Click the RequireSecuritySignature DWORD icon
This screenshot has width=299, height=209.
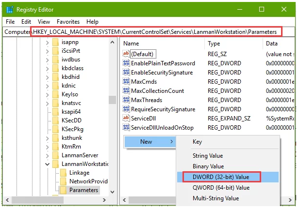(x=126, y=109)
